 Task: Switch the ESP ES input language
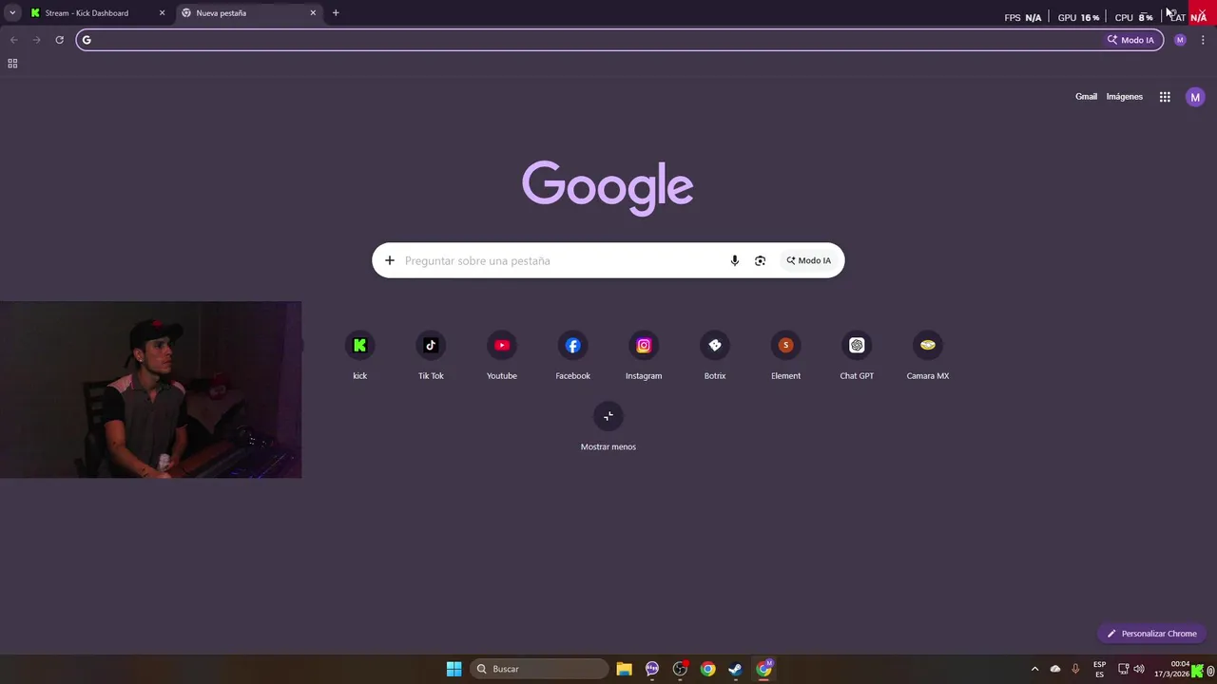[x=1099, y=669]
